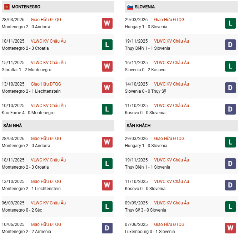This screenshot has height=237, width=238.
Task: Select the SÂN NHÀ section header
Action: (x=13, y=126)
